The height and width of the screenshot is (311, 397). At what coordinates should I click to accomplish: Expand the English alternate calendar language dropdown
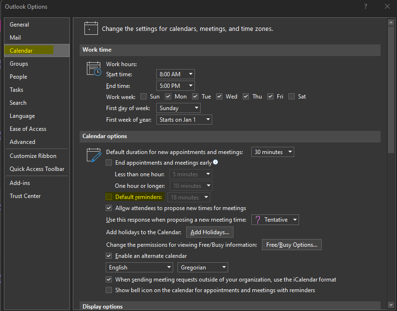pyautogui.click(x=139, y=268)
